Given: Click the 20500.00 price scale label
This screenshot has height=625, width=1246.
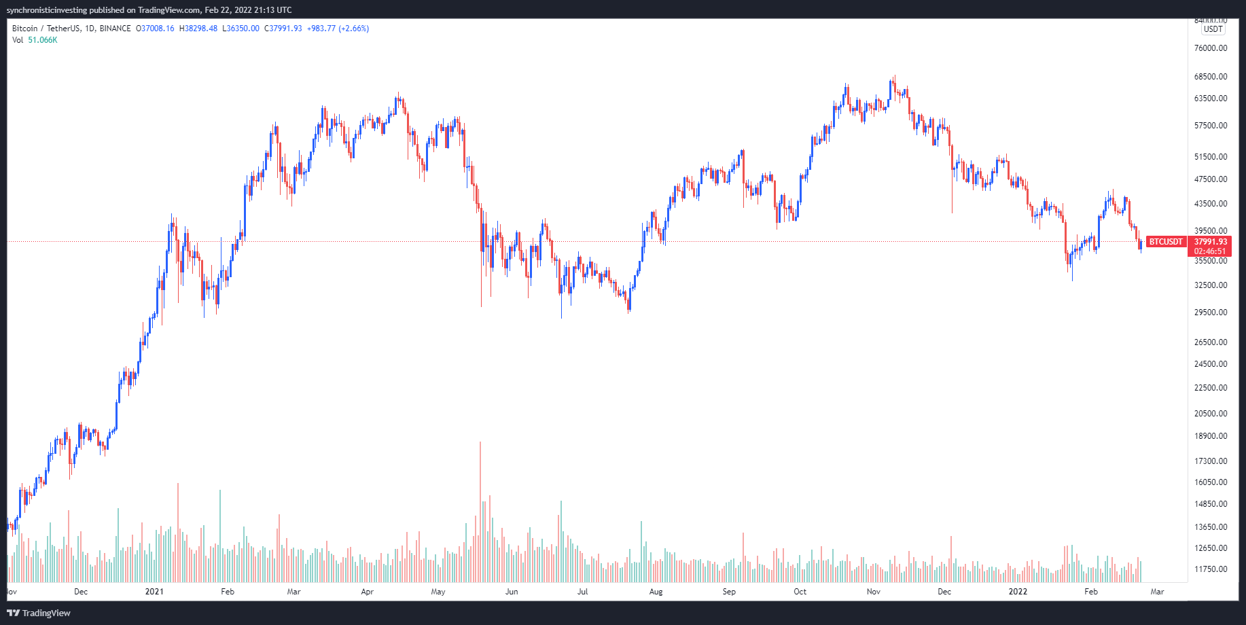Looking at the screenshot, I should (x=1211, y=414).
